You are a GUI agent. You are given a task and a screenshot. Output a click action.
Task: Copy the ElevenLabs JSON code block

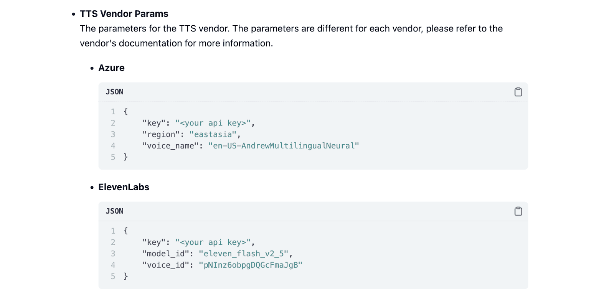click(518, 211)
